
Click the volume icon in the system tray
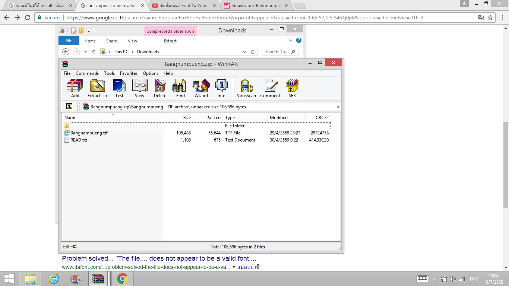click(453, 279)
